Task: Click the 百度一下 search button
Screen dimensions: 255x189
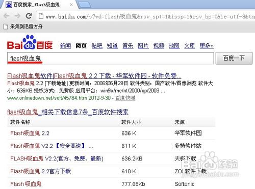Action: (234, 58)
